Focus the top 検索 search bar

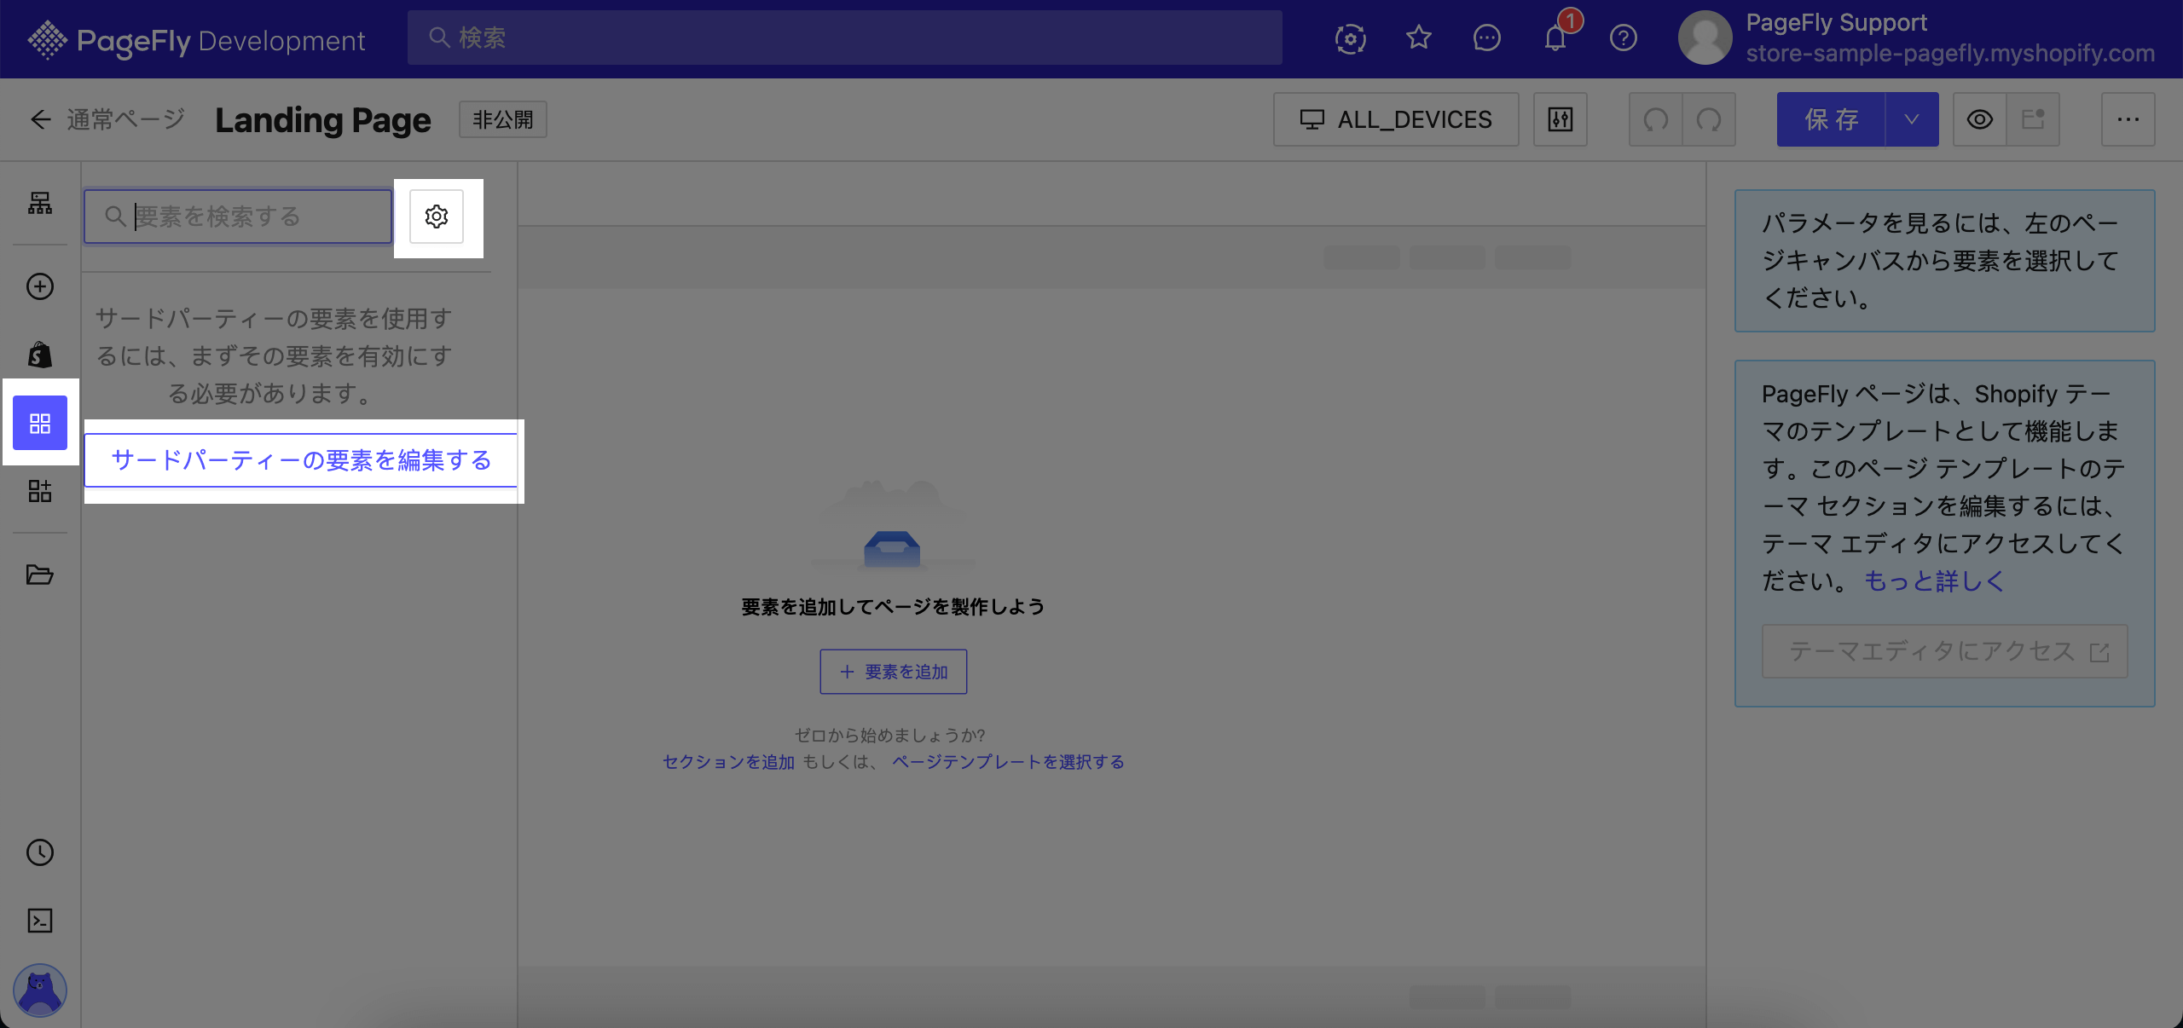[844, 38]
